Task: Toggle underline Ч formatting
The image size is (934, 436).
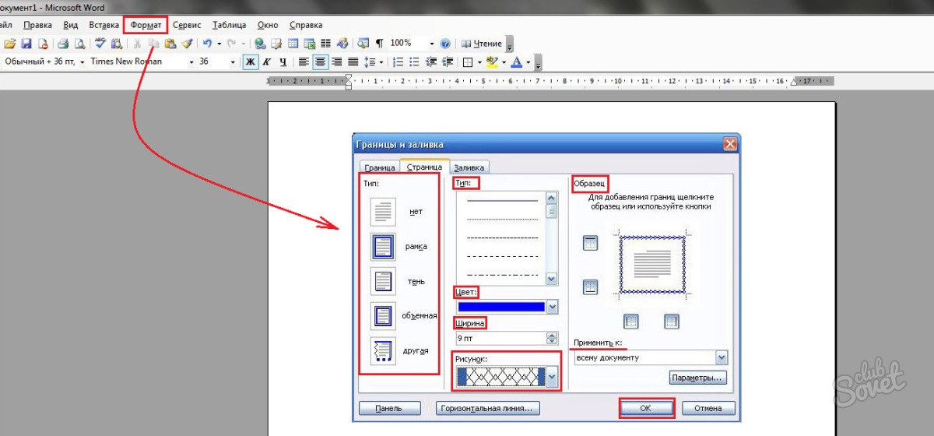Action: [x=283, y=62]
